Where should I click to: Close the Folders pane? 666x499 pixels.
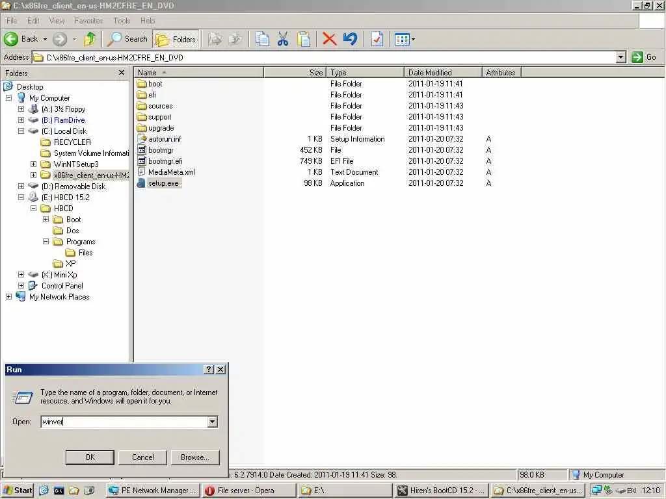click(x=122, y=73)
